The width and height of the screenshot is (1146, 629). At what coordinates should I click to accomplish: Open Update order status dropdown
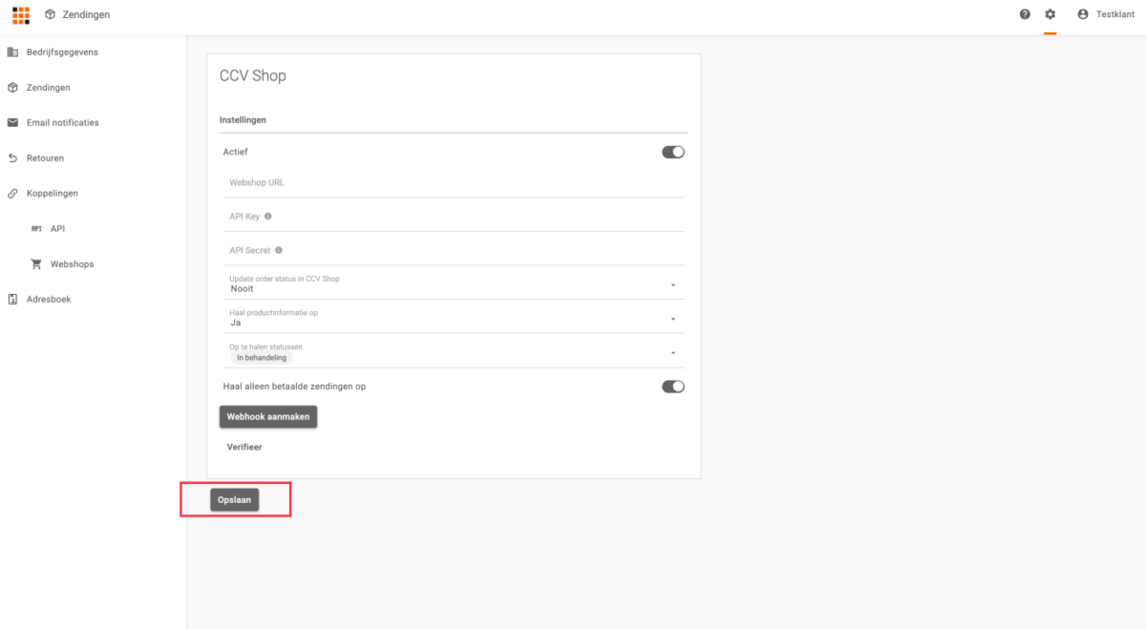(672, 284)
